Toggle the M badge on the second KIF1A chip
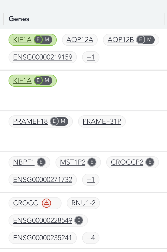 tap(46, 80)
